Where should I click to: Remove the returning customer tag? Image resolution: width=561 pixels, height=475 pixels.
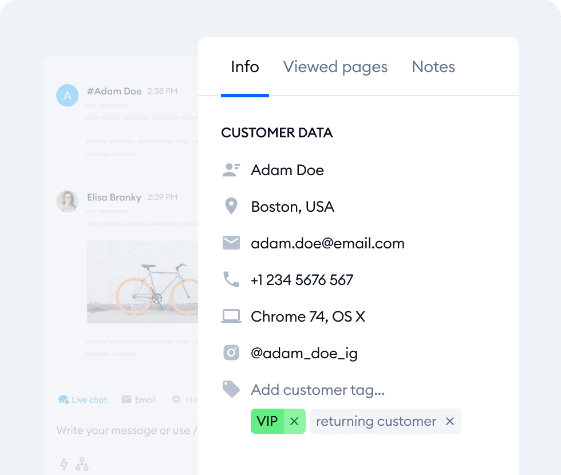[450, 421]
